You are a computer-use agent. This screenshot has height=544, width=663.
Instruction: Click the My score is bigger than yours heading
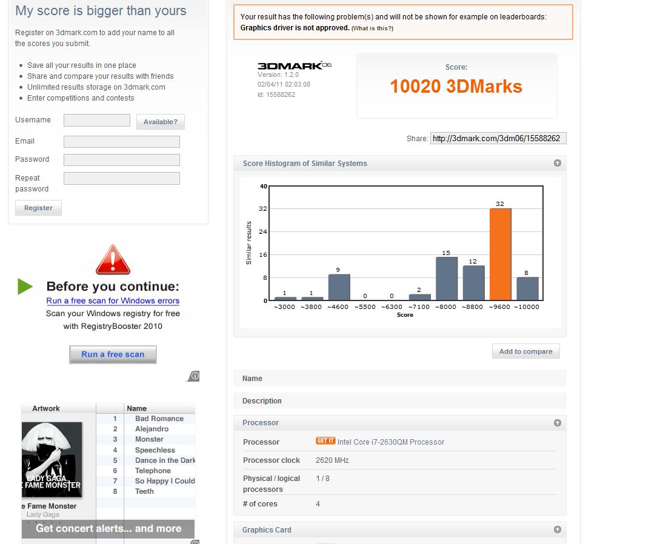pos(101,10)
